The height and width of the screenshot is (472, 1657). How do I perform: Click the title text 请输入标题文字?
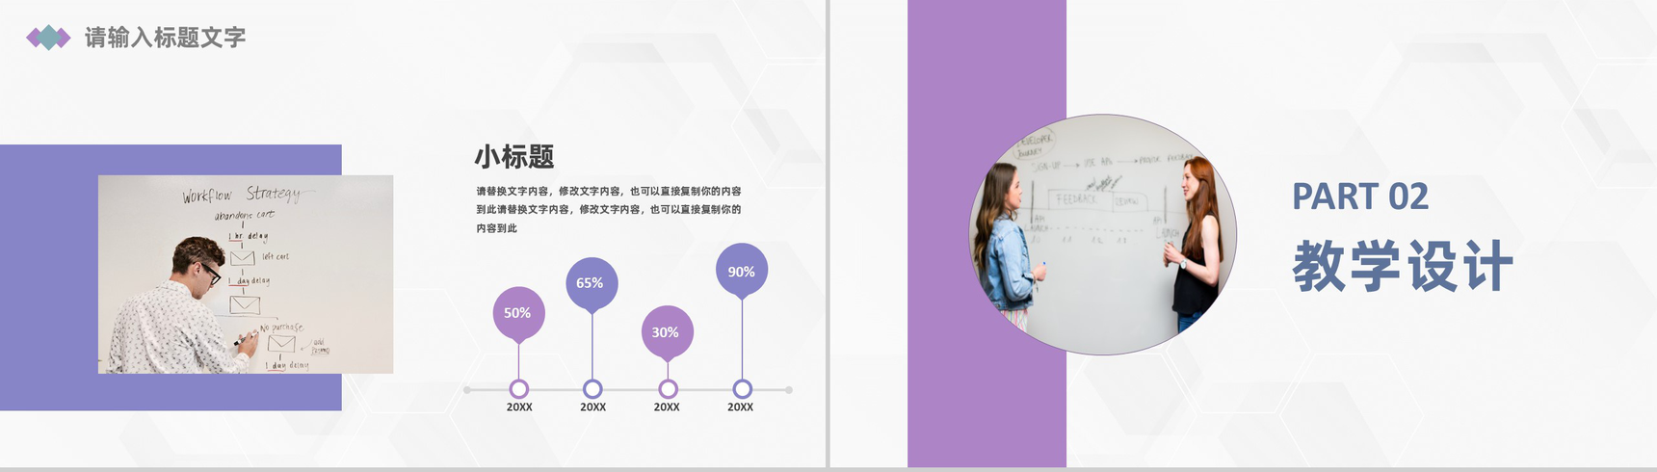165,38
